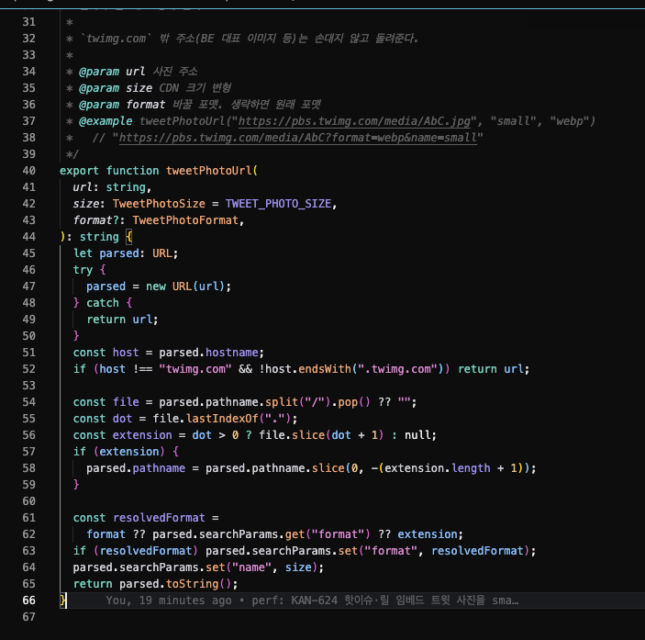
Task: Select line number 44 in the gutter
Action: coord(28,237)
